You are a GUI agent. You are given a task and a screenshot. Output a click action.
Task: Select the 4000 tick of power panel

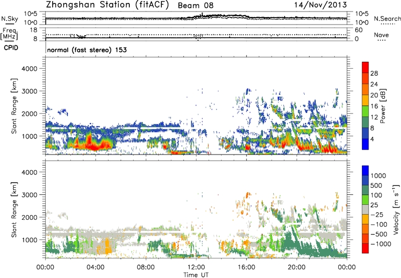[29, 69]
